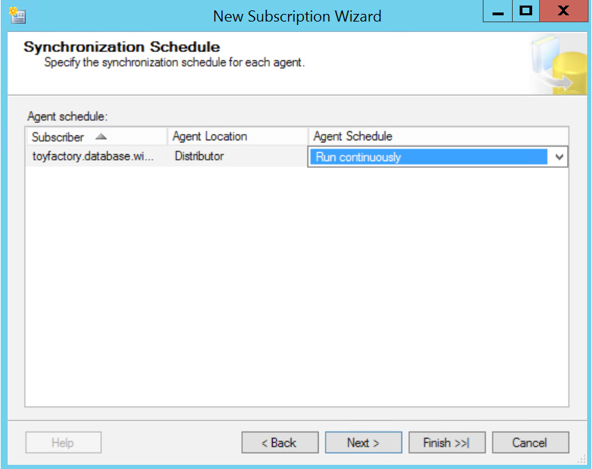Image resolution: width=592 pixels, height=469 pixels.
Task: Proceed with the Next button
Action: click(363, 443)
